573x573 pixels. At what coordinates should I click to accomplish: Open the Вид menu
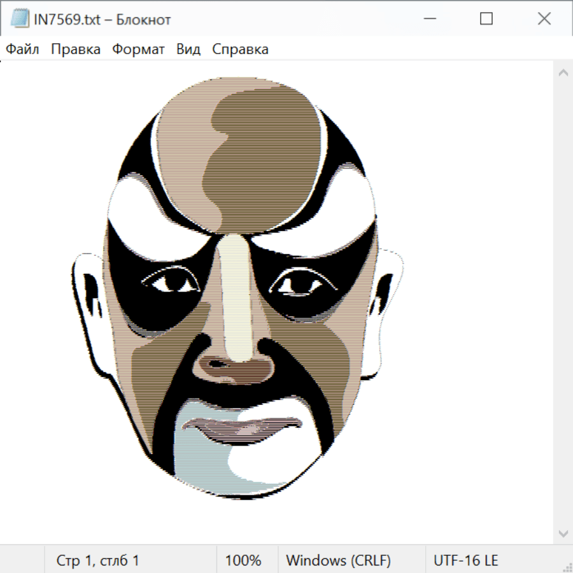tap(188, 49)
